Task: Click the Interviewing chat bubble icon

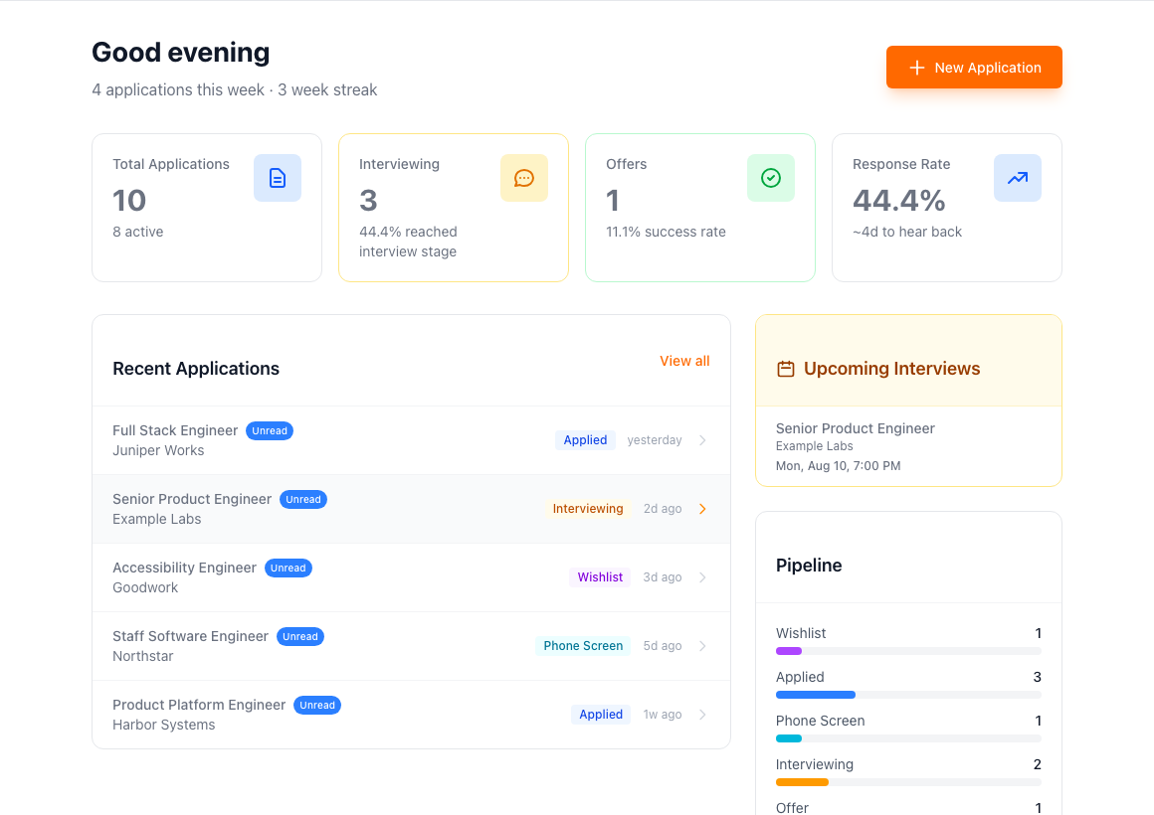Action: tap(524, 178)
